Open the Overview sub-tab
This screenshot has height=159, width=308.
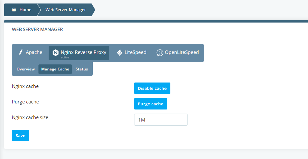coord(25,69)
